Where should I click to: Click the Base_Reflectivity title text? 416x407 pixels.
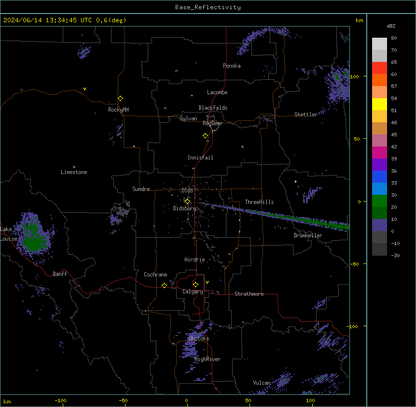coord(208,7)
